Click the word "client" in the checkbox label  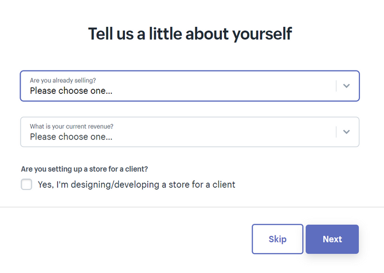[222, 184]
